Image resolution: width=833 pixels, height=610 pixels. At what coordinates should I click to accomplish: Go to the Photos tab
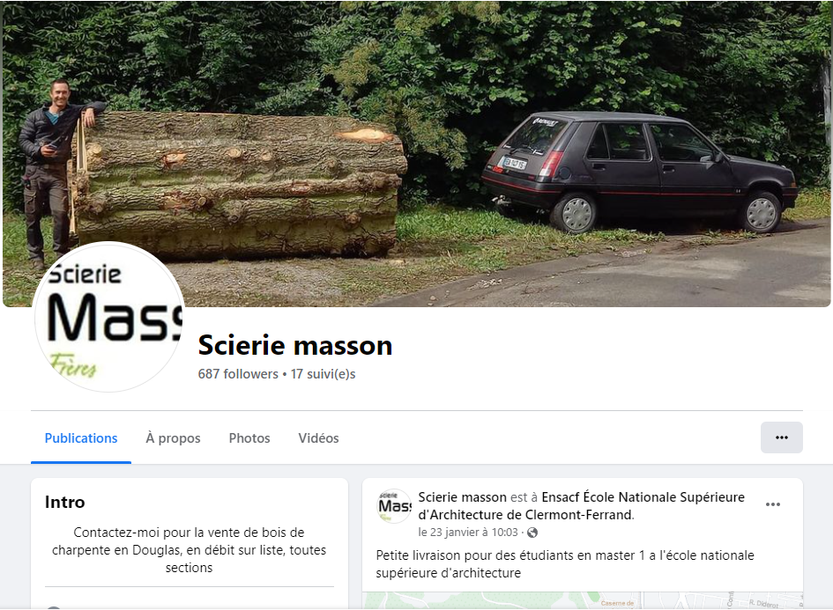pos(249,438)
